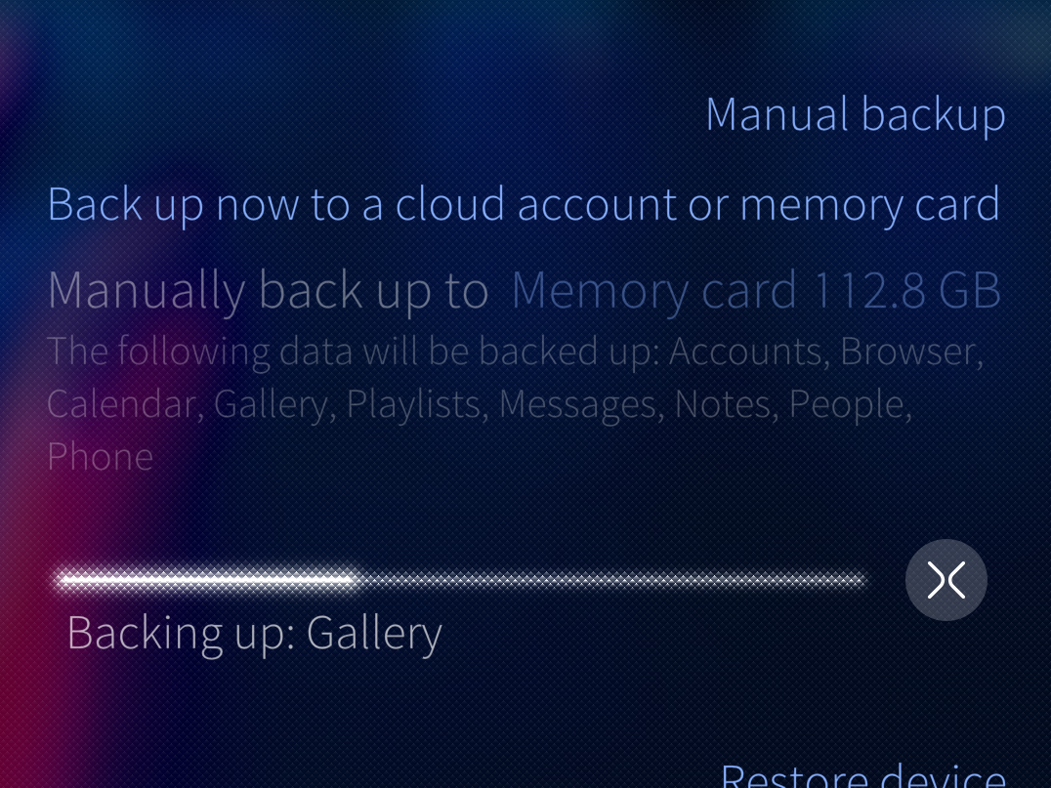1051x788 pixels.
Task: Open the Memory card 112.8 GB destination selector
Action: pyautogui.click(x=756, y=291)
